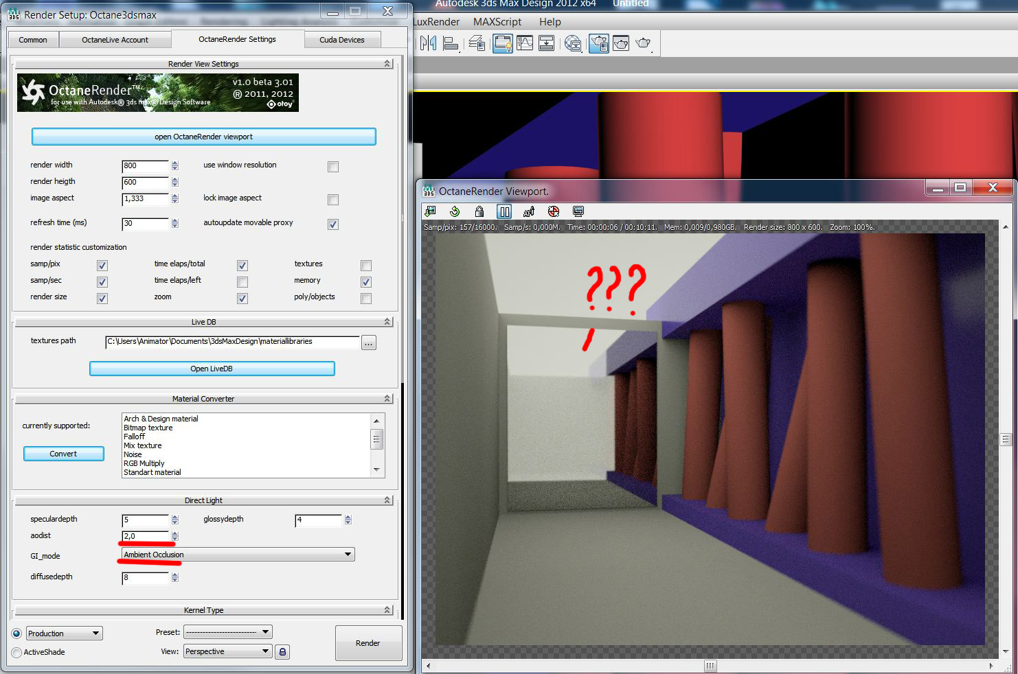1018x674 pixels.
Task: Enable use window resolution
Action: click(x=333, y=167)
